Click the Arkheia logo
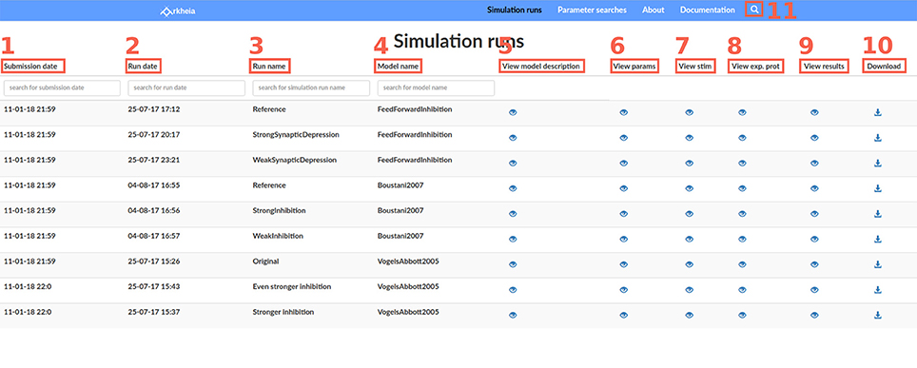Image resolution: width=917 pixels, height=368 pixels. point(178,10)
